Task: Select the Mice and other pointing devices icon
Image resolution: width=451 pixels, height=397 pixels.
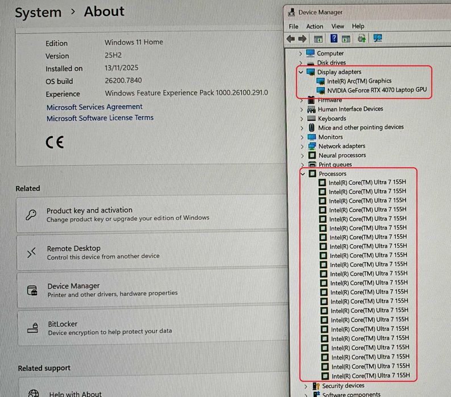Action: [311, 127]
